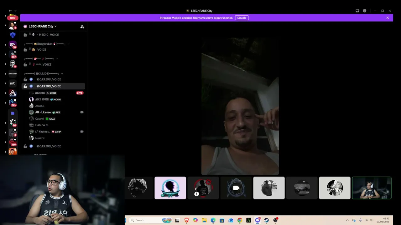Join the MEDIC_VOICE channel
Screen dimensions: 401x225
pos(53,35)
